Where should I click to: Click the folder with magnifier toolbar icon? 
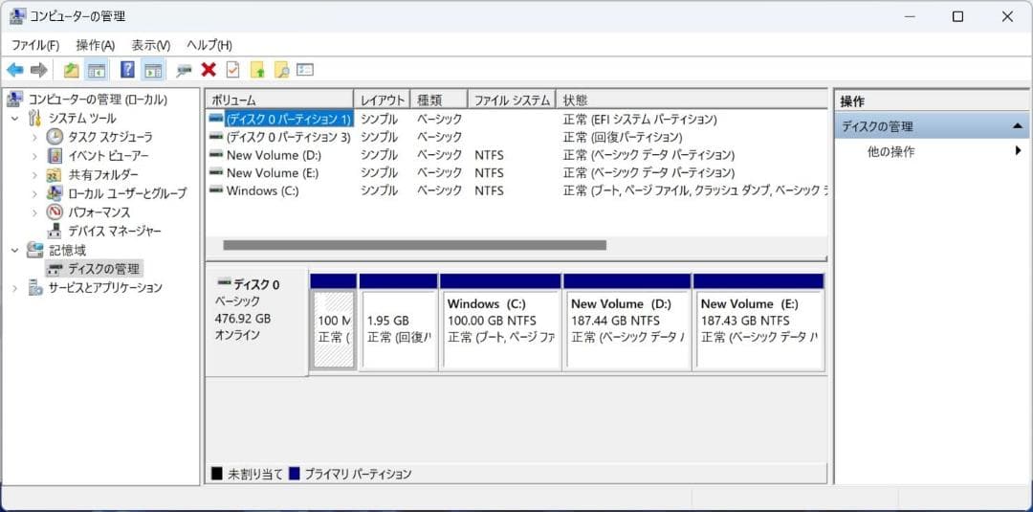tap(281, 70)
